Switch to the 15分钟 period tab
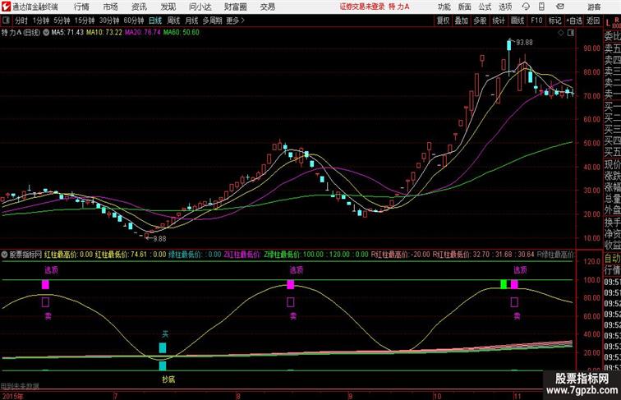This screenshot has height=400, width=621. [85, 21]
